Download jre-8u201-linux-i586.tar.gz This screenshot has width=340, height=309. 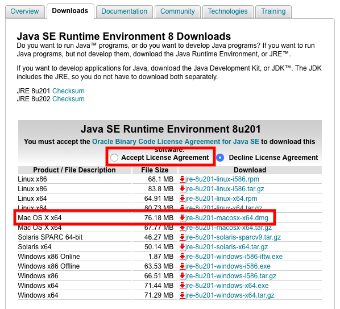tap(225, 189)
